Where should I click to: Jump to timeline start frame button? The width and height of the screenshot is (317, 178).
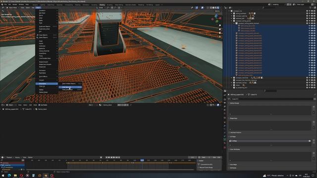pos(106,157)
